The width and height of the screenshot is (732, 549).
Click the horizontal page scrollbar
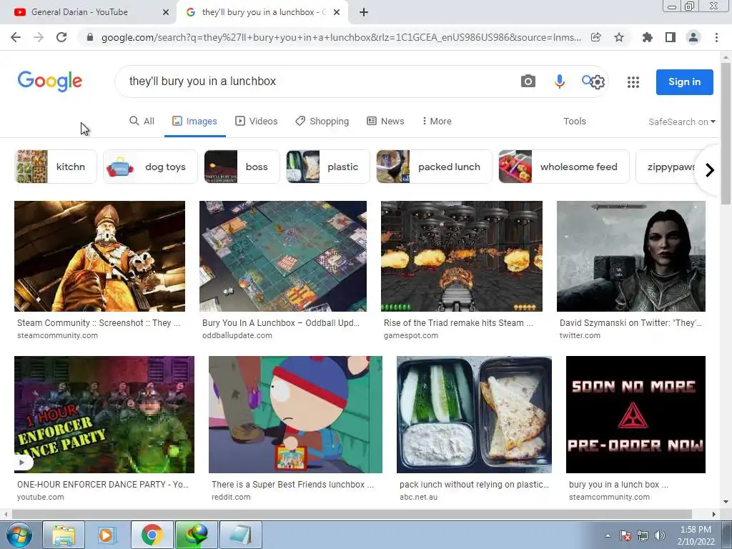tap(352, 514)
